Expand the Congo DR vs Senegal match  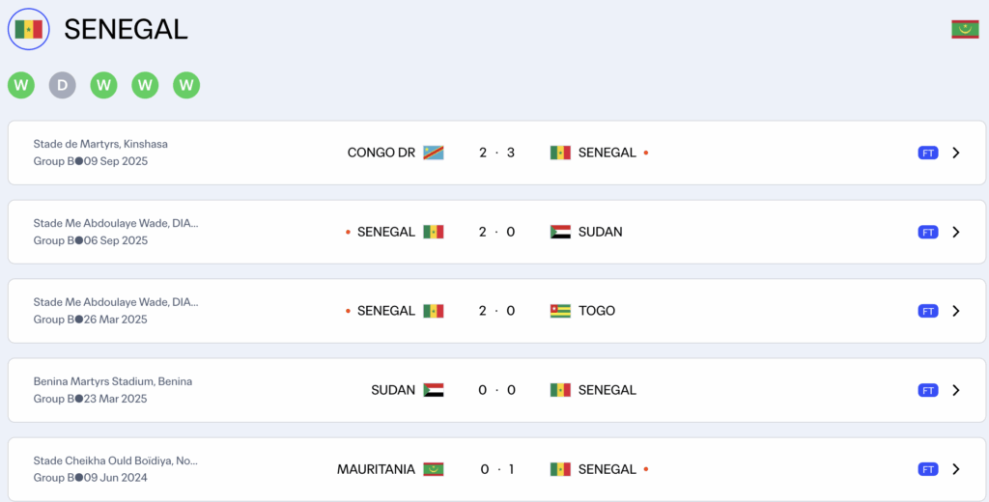click(955, 153)
